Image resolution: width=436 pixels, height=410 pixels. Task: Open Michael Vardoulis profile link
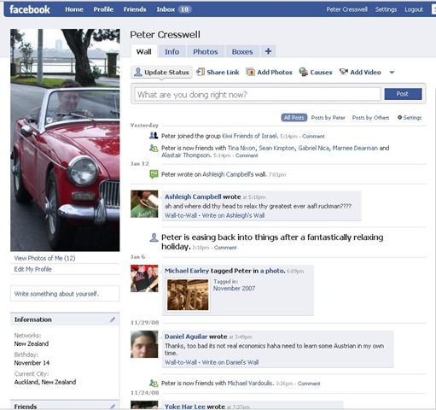[x=250, y=384]
